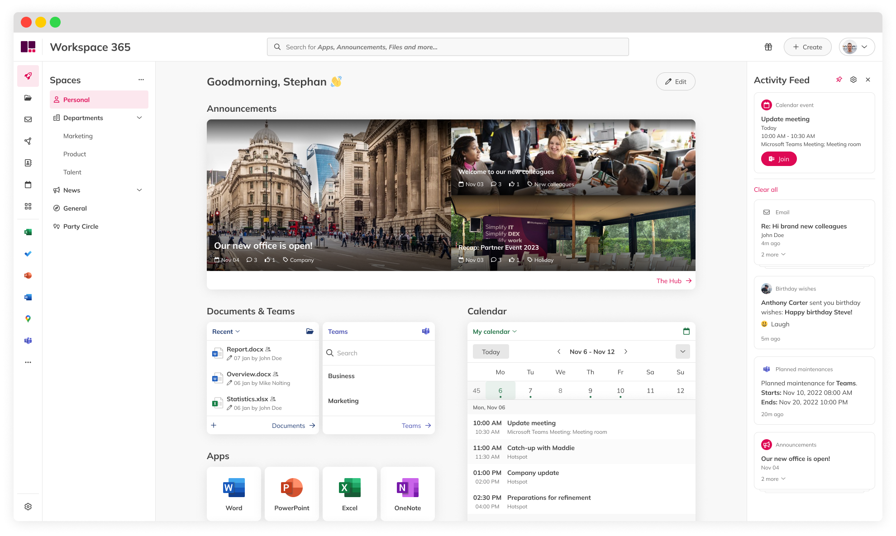The height and width of the screenshot is (536, 896).
Task: Open the Teams link at card bottom
Action: point(416,426)
